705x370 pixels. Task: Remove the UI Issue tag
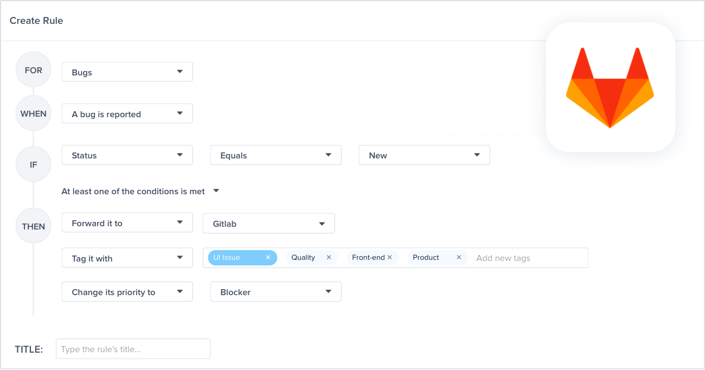(x=268, y=258)
